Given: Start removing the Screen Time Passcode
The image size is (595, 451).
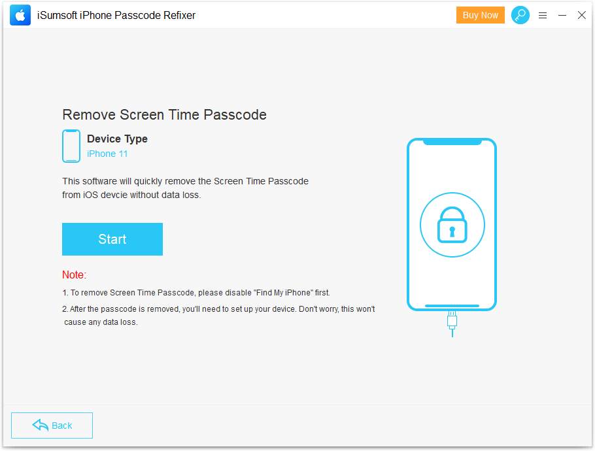Looking at the screenshot, I should (112, 239).
